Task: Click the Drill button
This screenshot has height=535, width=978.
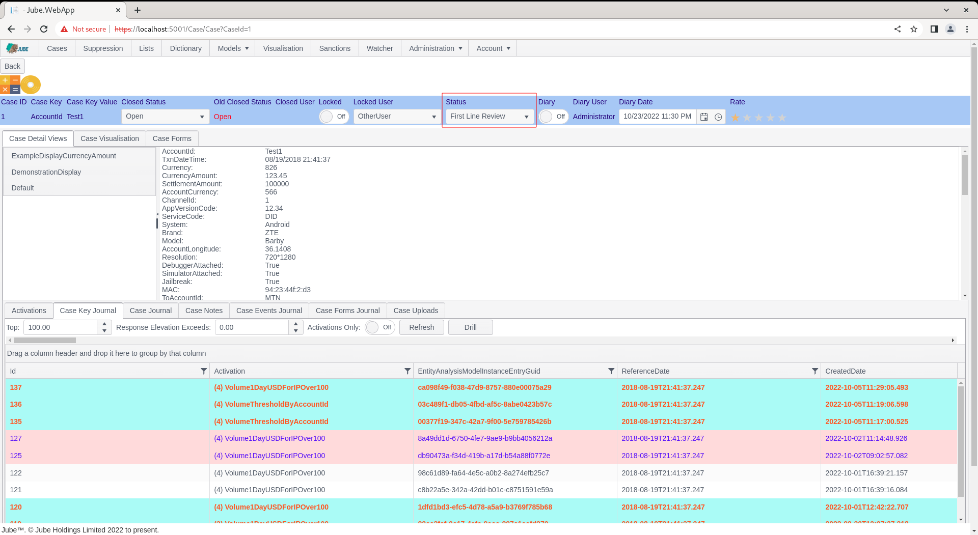Action: pyautogui.click(x=471, y=327)
